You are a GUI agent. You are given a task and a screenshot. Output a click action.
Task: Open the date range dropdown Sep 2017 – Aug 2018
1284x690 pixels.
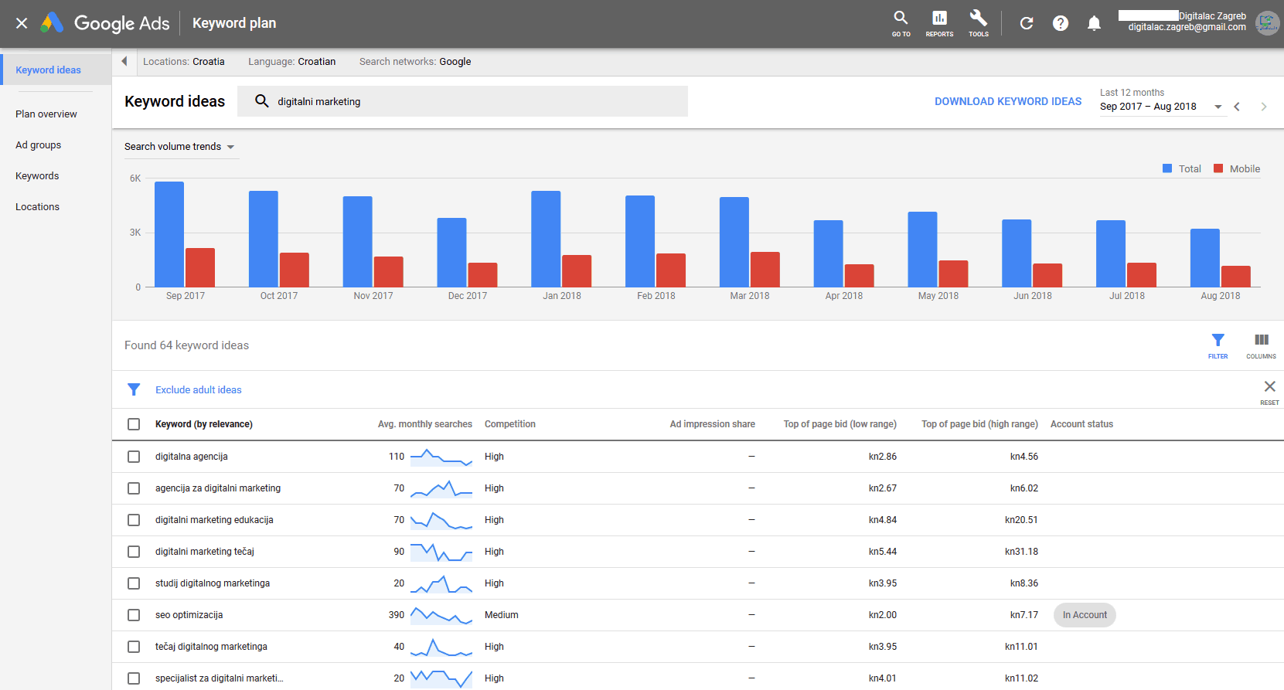(1160, 107)
